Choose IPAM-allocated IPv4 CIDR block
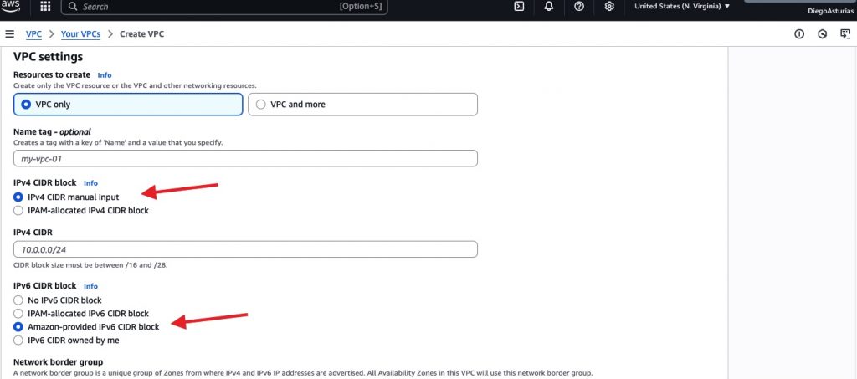This screenshot has height=379, width=857. pyautogui.click(x=18, y=210)
